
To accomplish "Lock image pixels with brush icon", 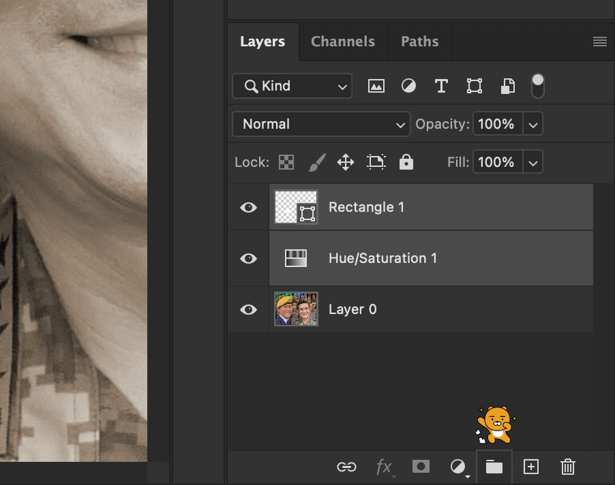I will 317,162.
